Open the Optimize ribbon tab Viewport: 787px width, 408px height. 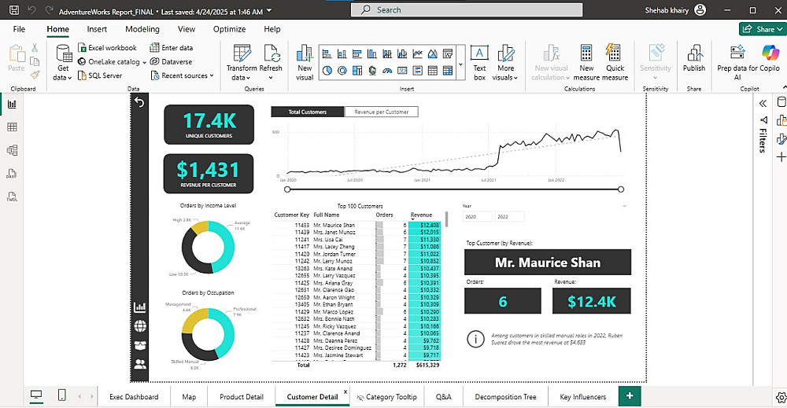(229, 29)
